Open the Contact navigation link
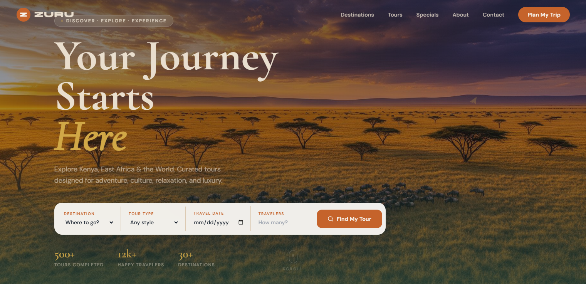 click(x=493, y=15)
